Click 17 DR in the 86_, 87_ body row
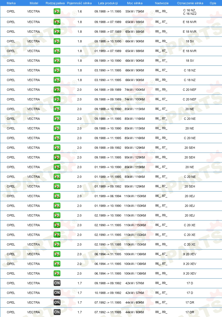This screenshot has height=317, width=222. click(x=190, y=303)
